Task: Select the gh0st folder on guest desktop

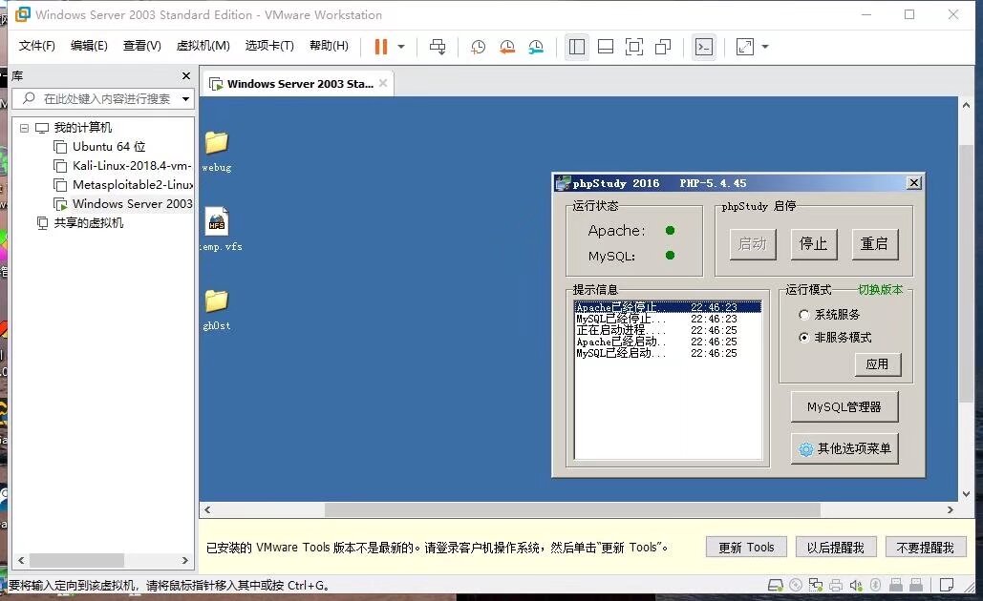Action: click(x=217, y=309)
